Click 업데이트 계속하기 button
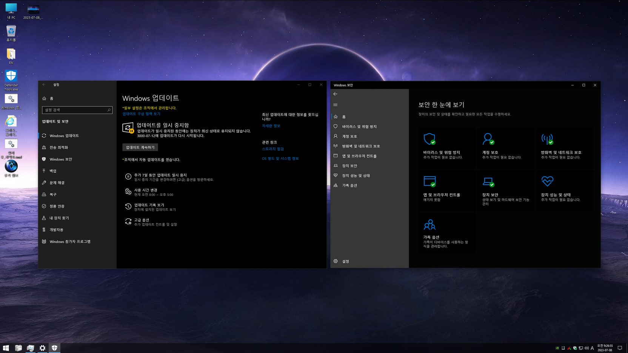Screen dimensions: 628x353 [140, 147]
